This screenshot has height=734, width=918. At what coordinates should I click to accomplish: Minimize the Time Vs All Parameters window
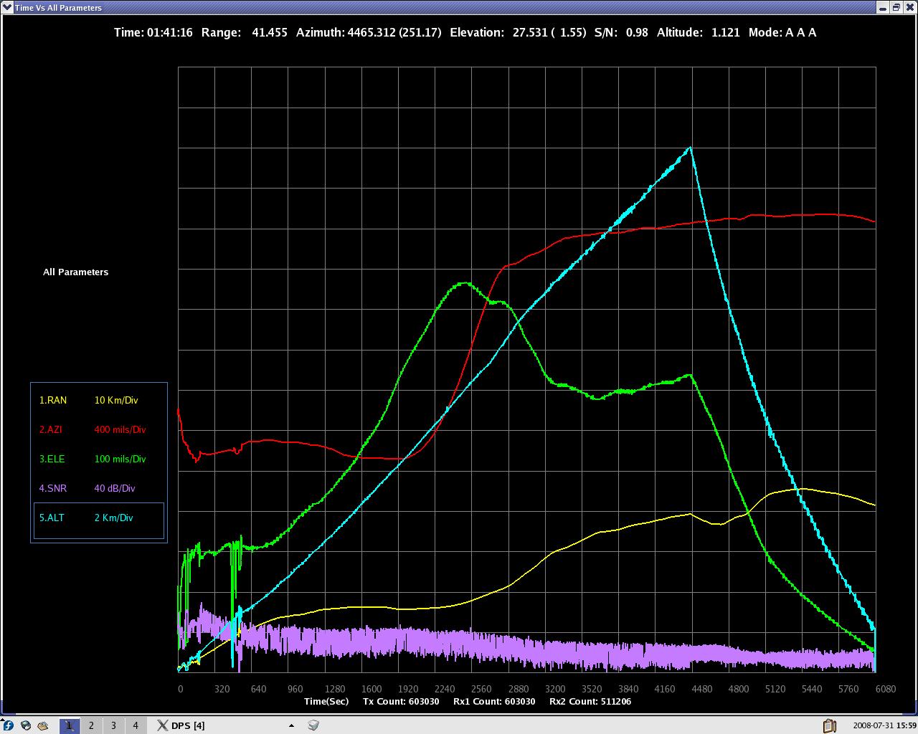coord(883,7)
